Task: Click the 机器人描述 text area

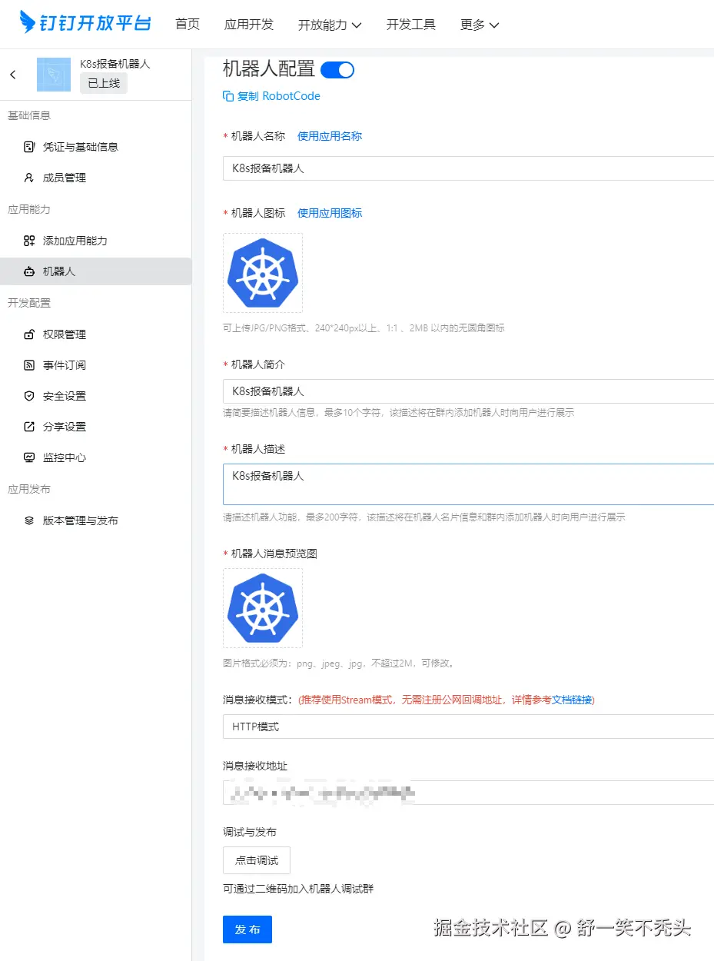Action: point(468,484)
